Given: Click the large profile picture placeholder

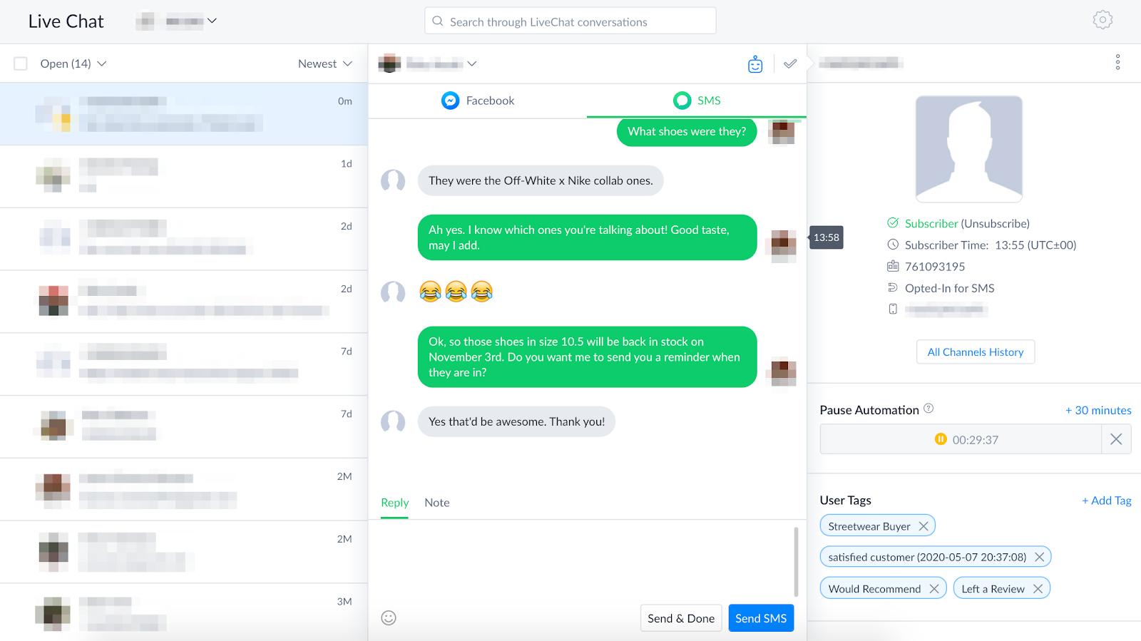Looking at the screenshot, I should pos(968,149).
